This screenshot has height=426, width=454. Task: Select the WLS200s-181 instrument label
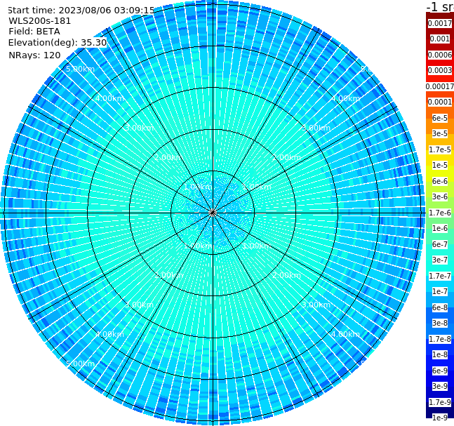coord(40,21)
